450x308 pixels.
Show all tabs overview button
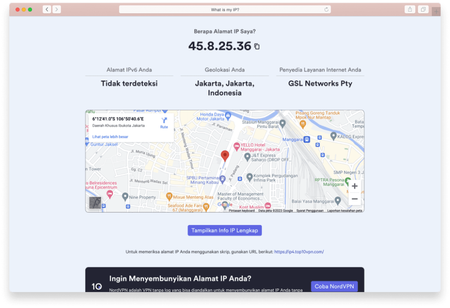(423, 10)
